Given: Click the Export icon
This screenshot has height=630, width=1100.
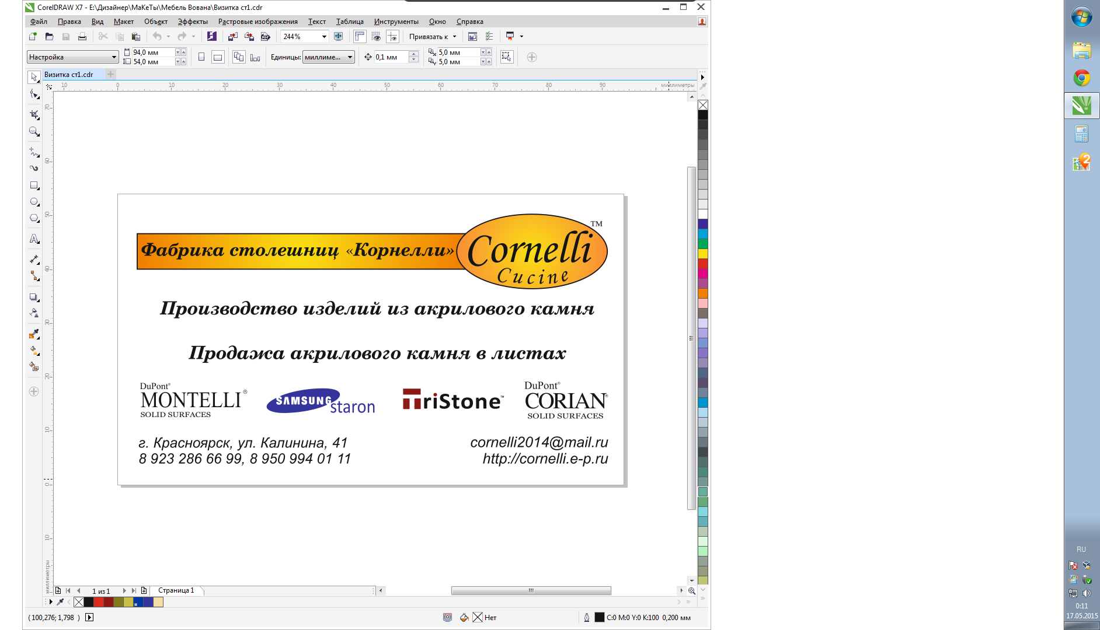Looking at the screenshot, I should [x=249, y=36].
